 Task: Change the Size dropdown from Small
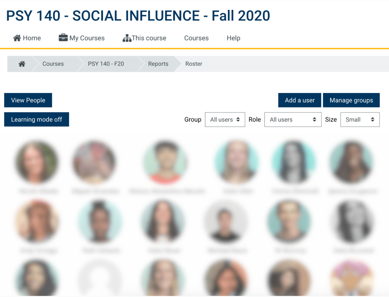point(360,119)
